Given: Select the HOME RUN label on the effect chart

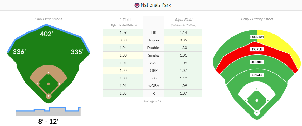Looking at the screenshot, I should coord(257,37).
